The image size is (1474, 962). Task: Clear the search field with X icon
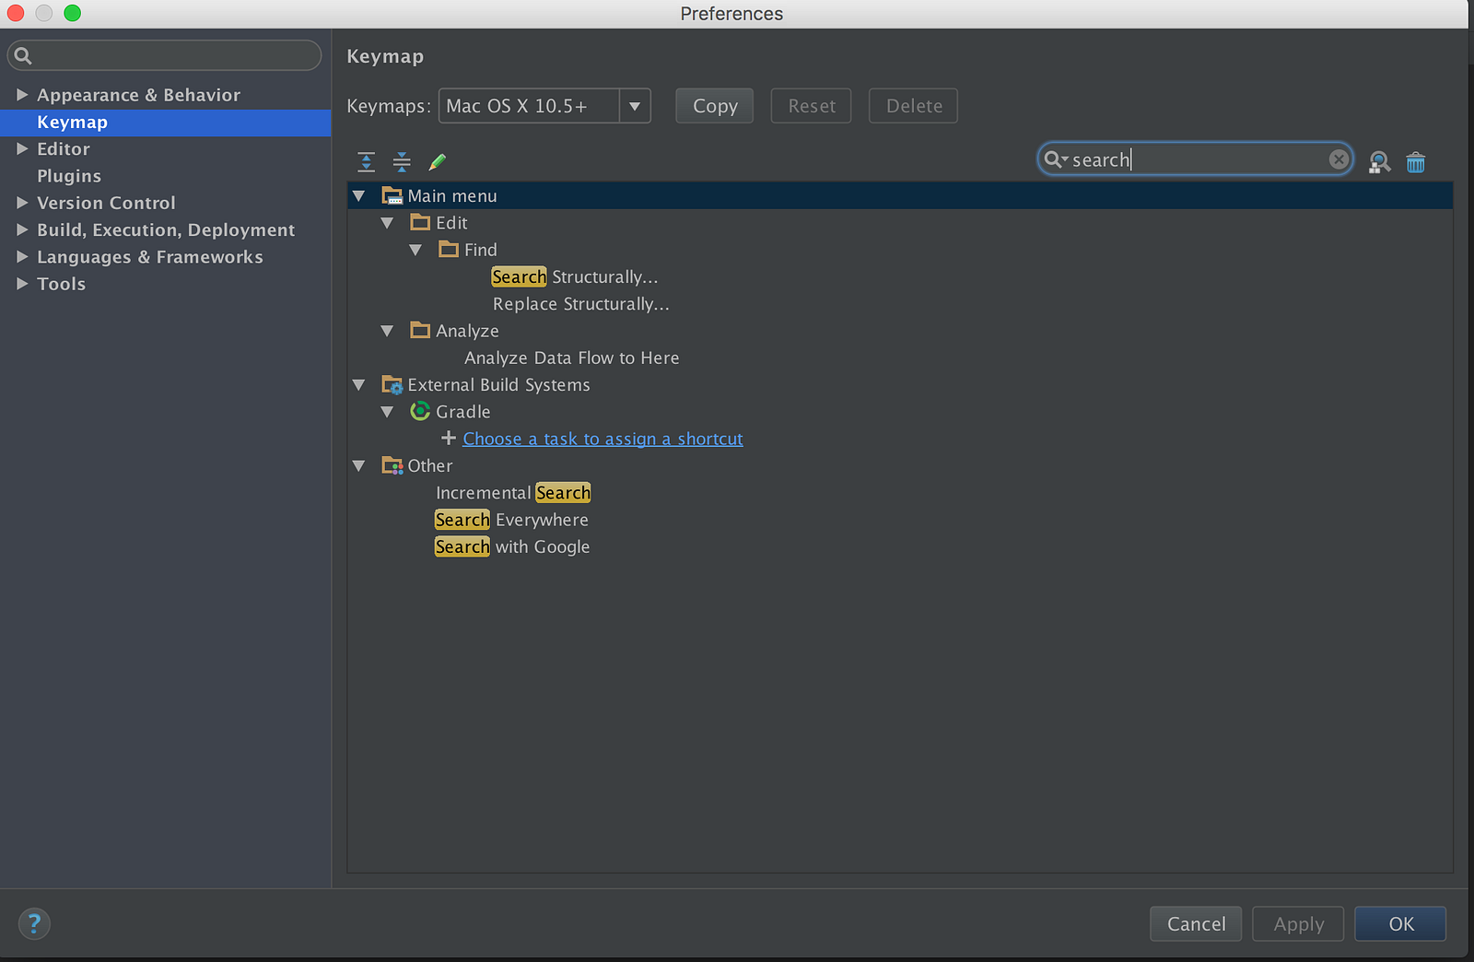point(1339,159)
